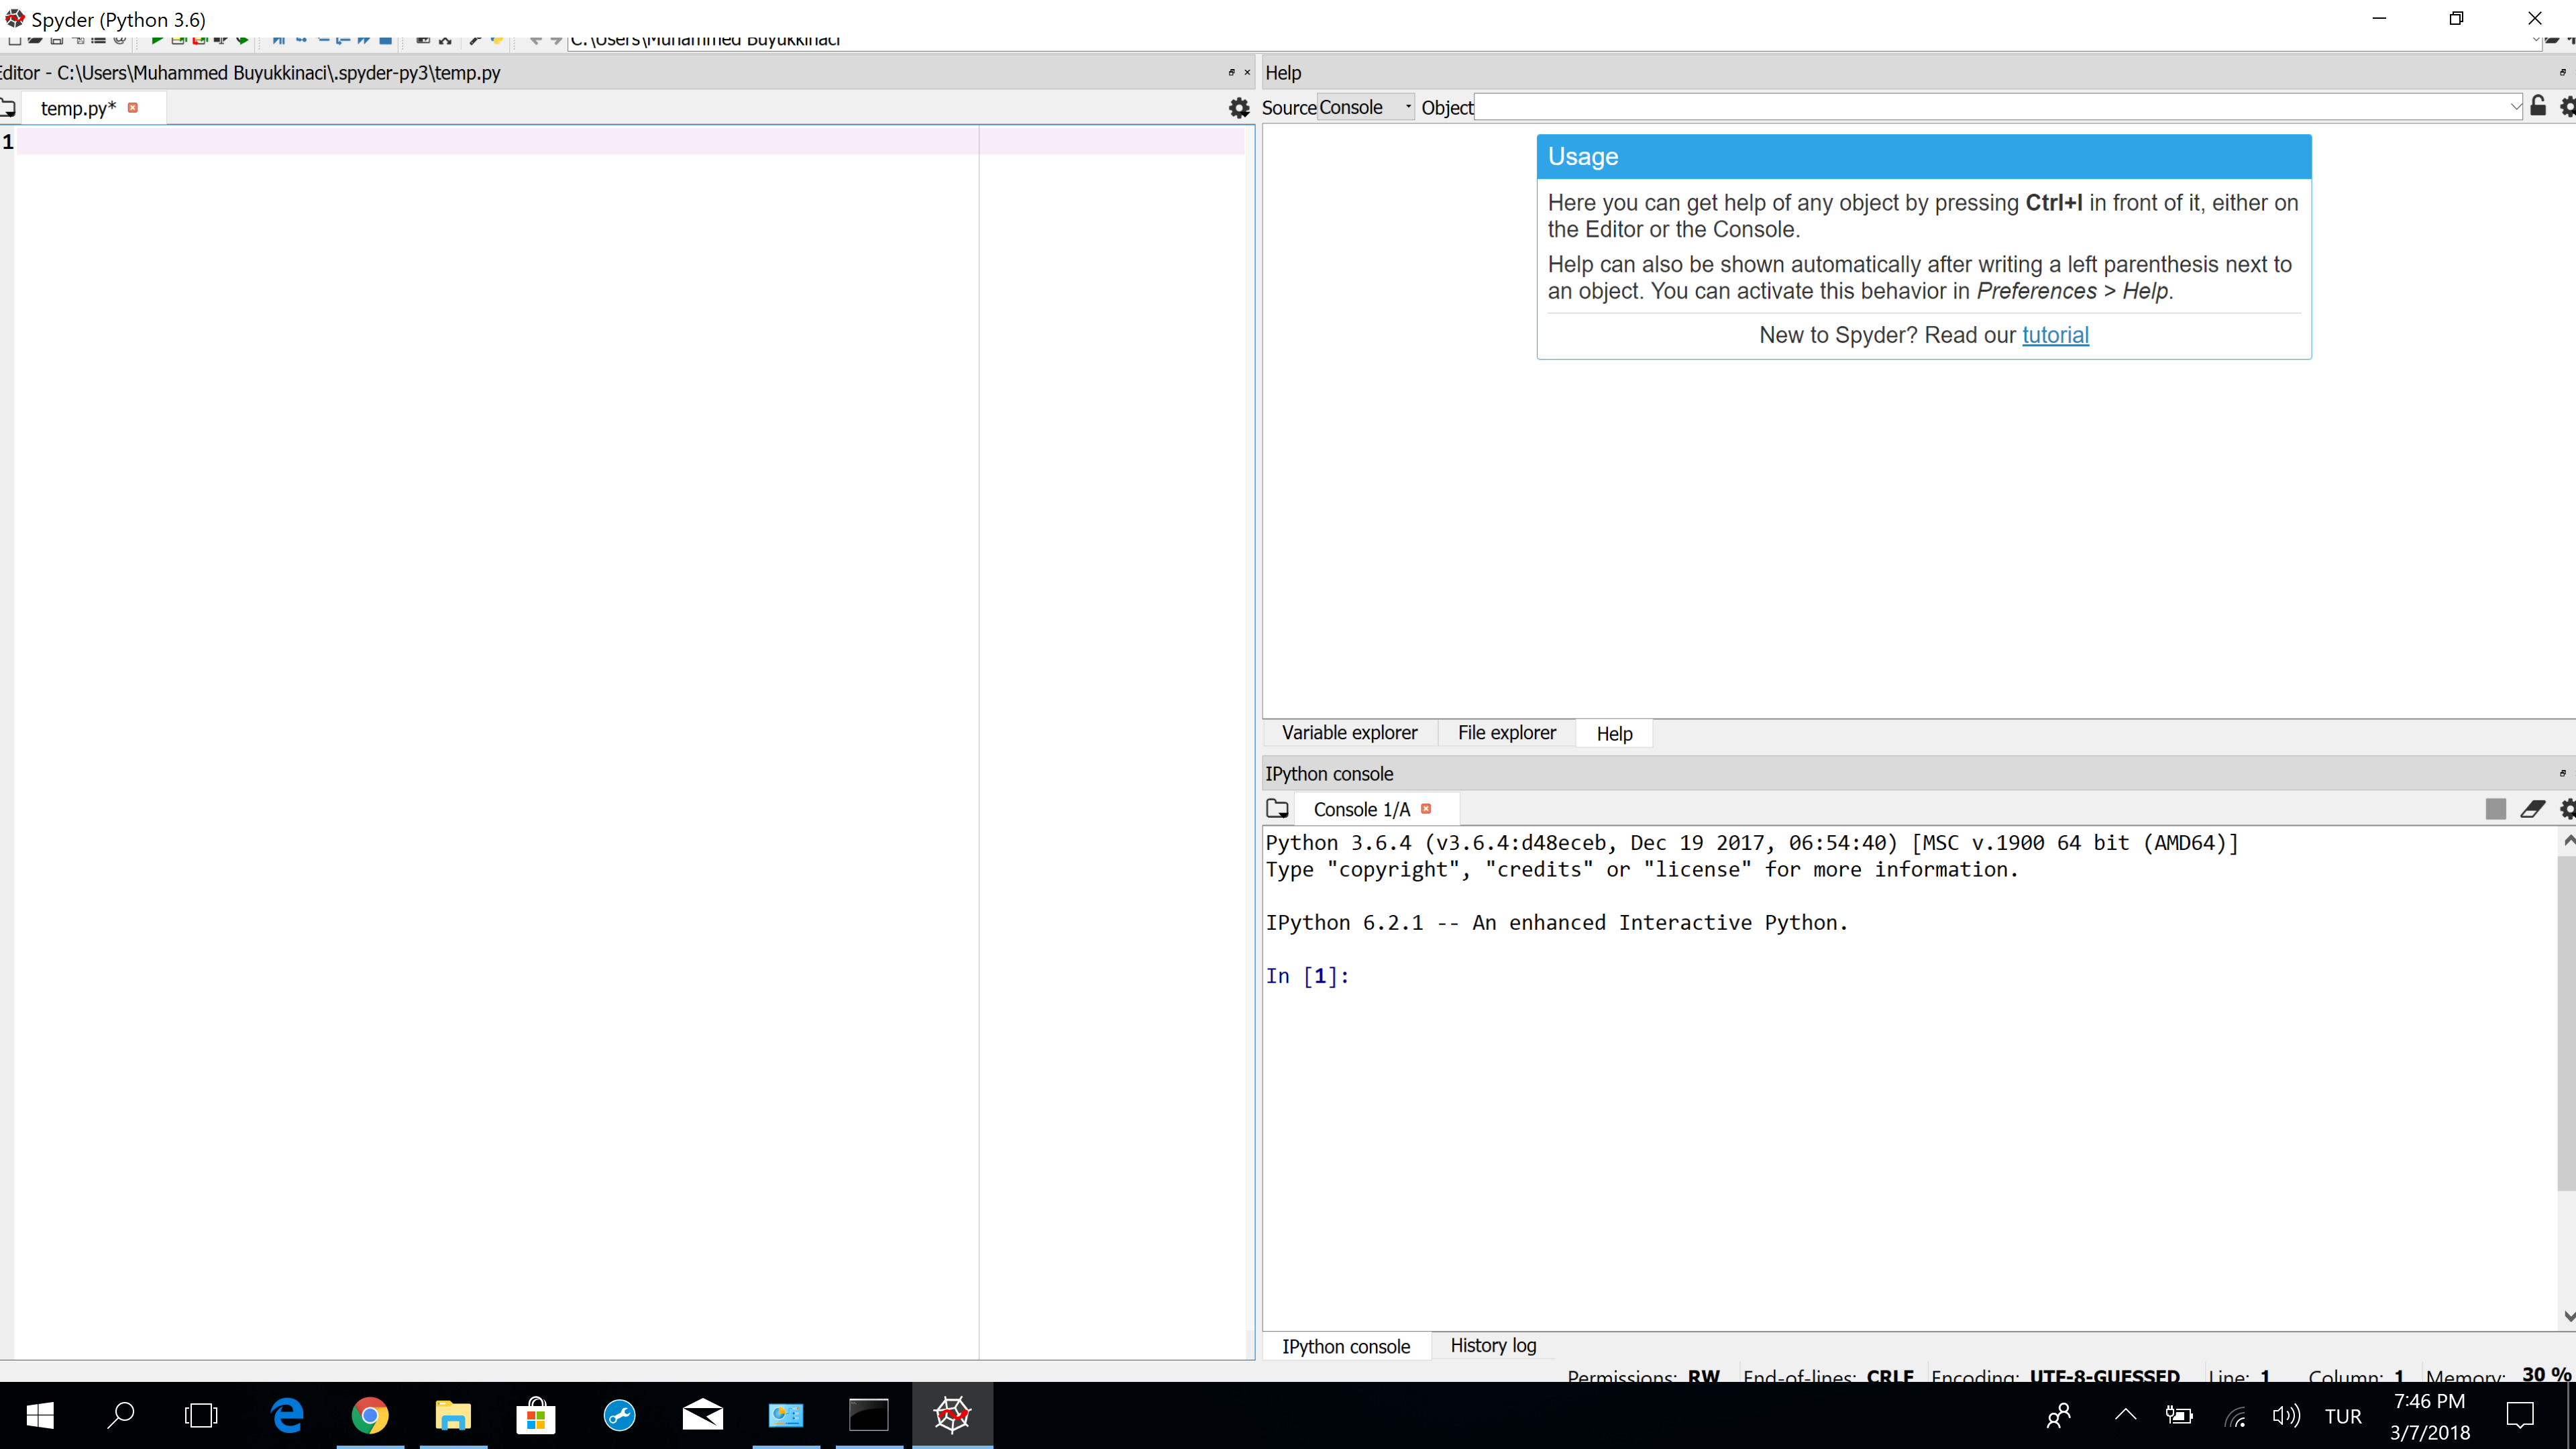This screenshot has height=1449, width=2576.
Task: Launch Microsoft Edge from taskbar
Action: coord(287,1416)
